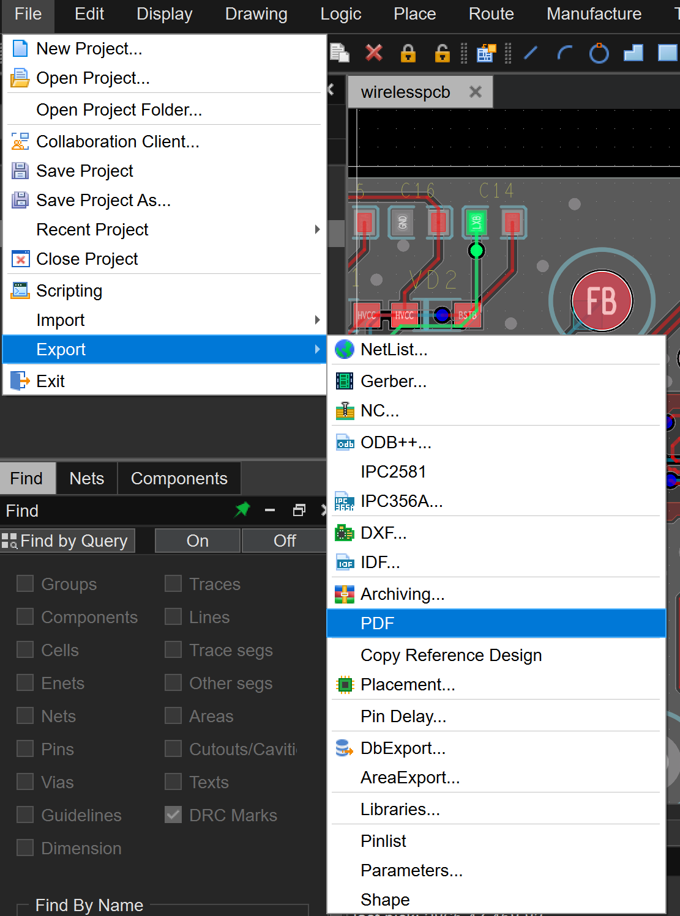
Task: Switch to the Nets tab
Action: pos(86,478)
